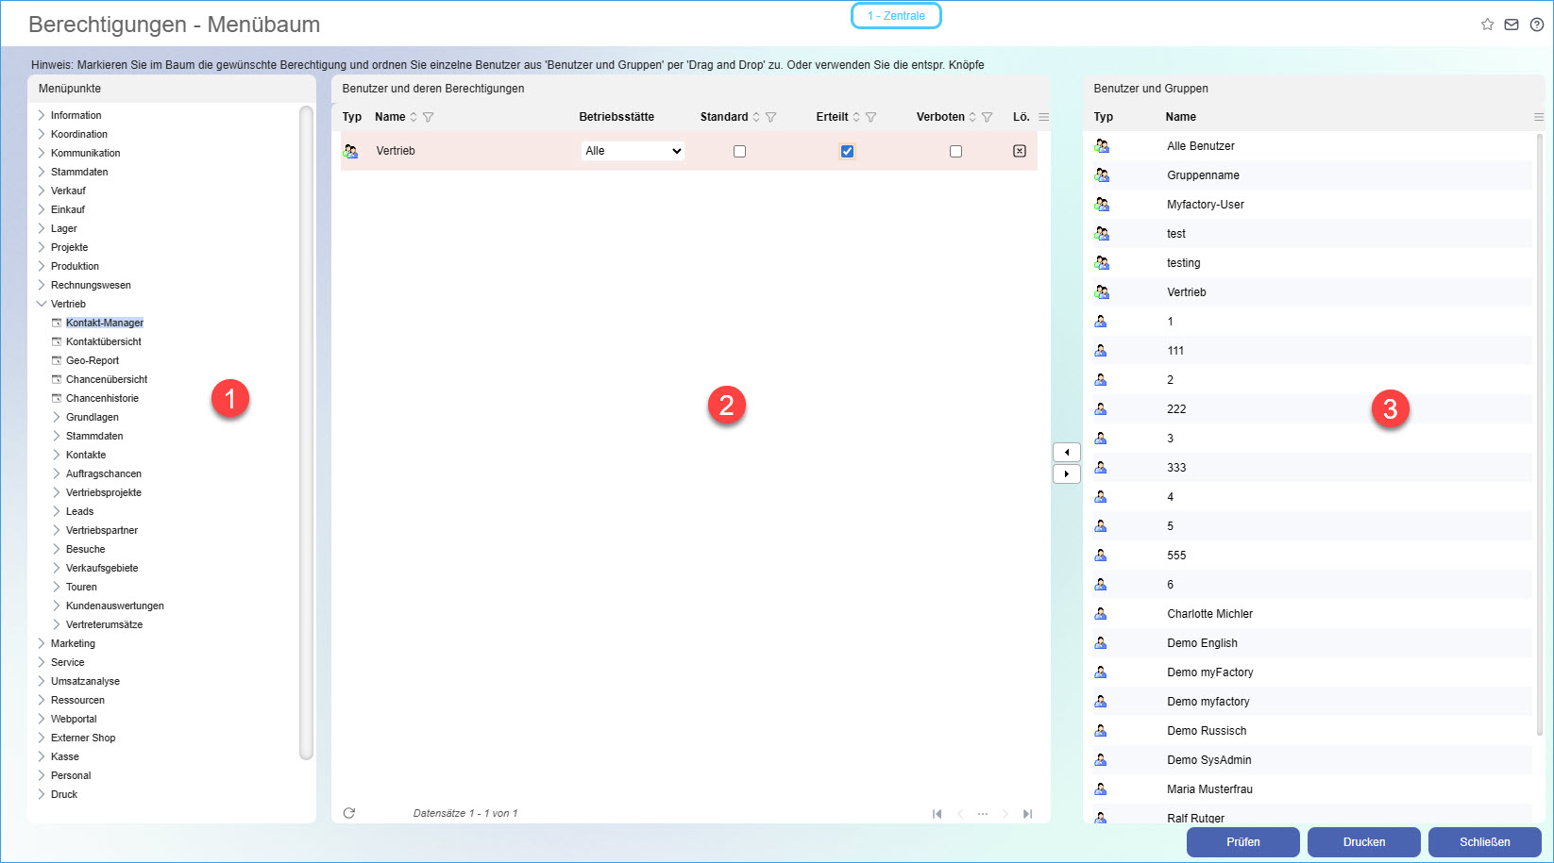Click right arrow to remove user

coord(1067,474)
